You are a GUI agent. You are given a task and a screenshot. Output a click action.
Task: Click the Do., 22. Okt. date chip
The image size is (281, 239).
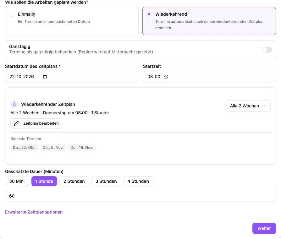(24, 148)
